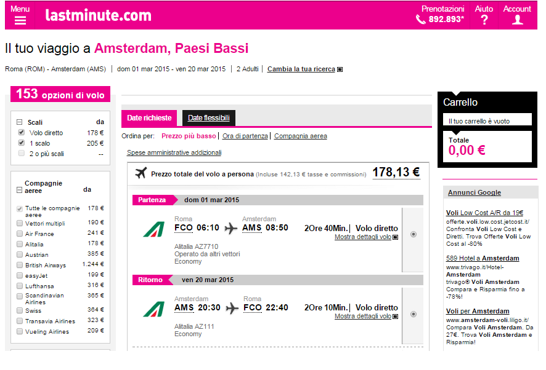This screenshot has width=546, height=370.
Task: Uncheck the Volo diretto filter
Action: [x=22, y=132]
